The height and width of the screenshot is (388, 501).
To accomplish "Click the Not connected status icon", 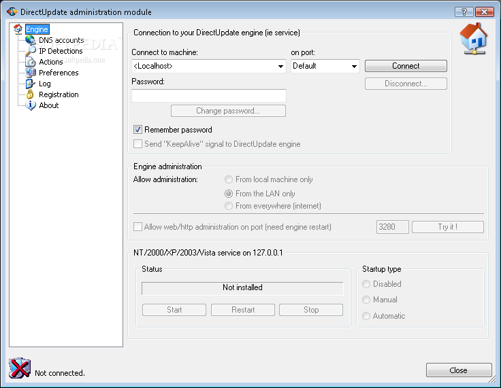I will (20, 368).
